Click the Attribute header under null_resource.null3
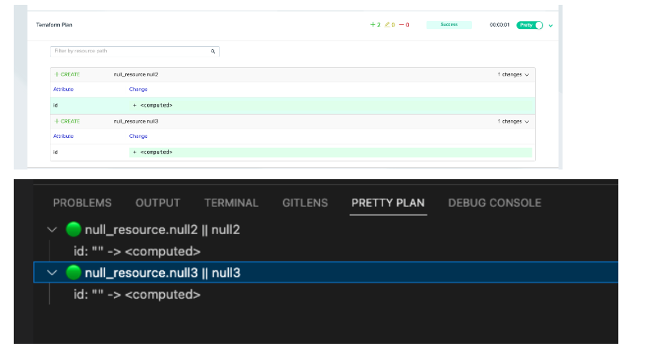 click(63, 136)
